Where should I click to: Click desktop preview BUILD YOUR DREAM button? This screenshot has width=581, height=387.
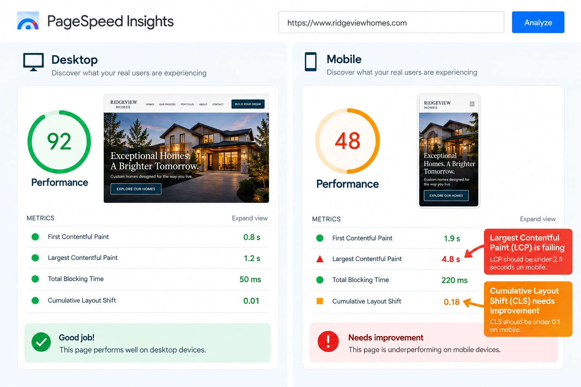click(x=248, y=104)
